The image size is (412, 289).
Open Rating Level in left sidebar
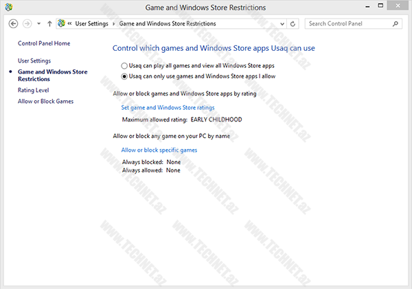[33, 90]
